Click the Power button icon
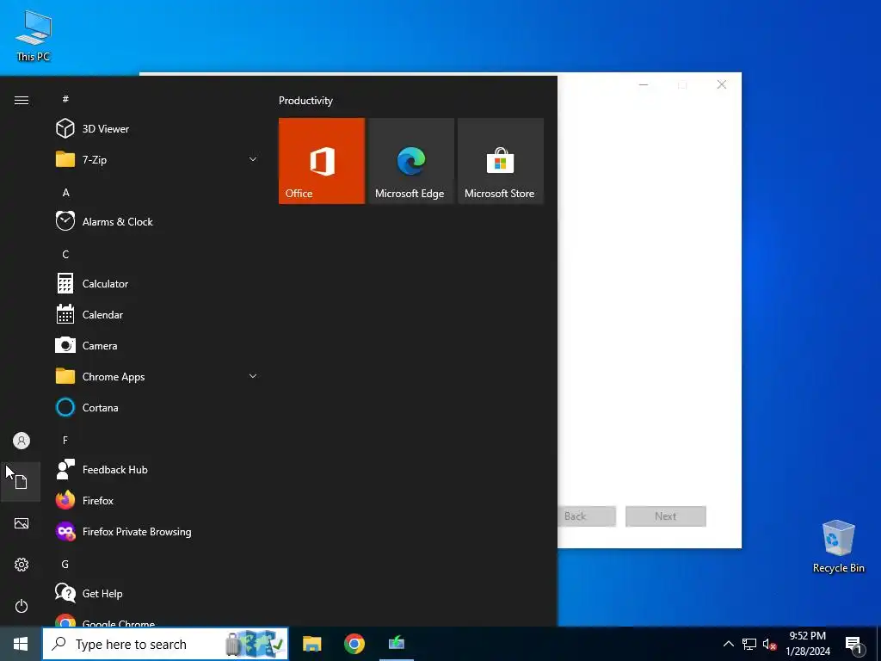Screen dimensions: 881x661 (x=22, y=606)
